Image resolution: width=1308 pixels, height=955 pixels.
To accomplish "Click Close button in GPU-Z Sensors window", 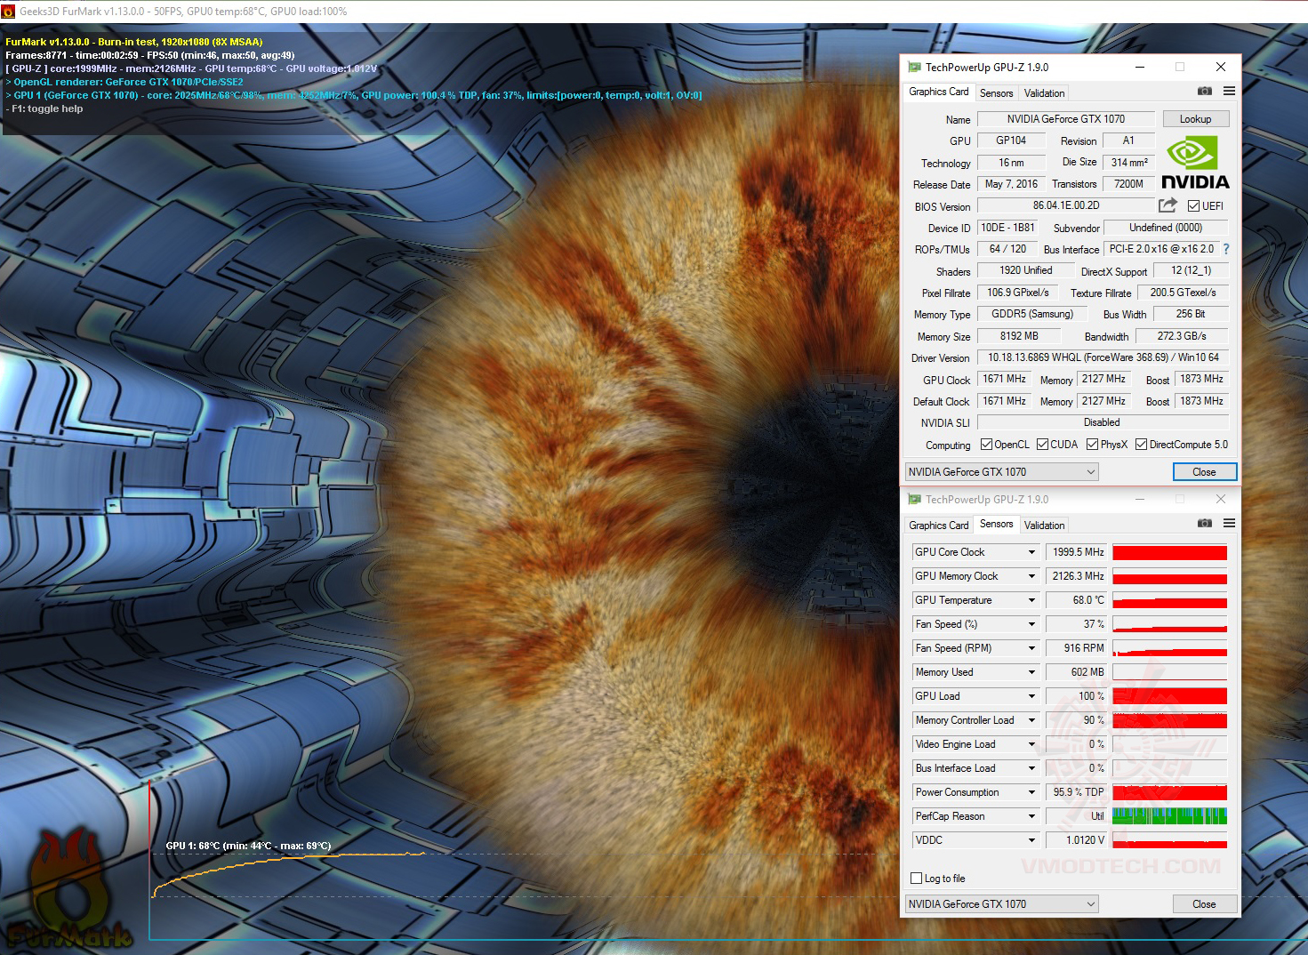I will click(x=1204, y=904).
